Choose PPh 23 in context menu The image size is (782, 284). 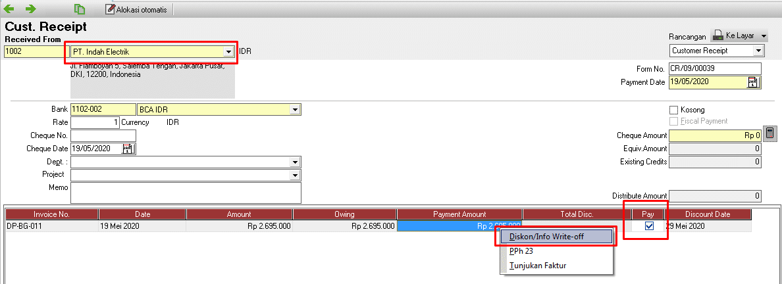click(x=520, y=251)
